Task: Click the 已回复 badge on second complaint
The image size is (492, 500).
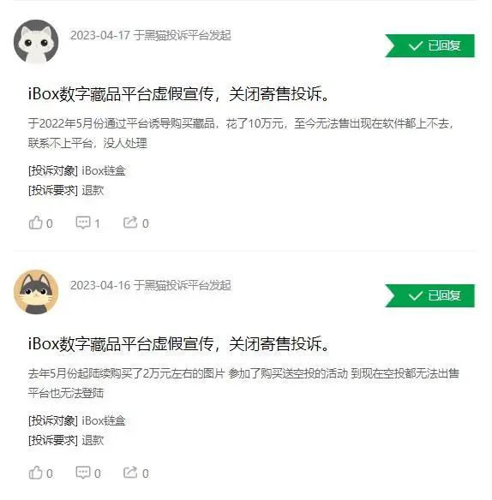Action: click(429, 295)
